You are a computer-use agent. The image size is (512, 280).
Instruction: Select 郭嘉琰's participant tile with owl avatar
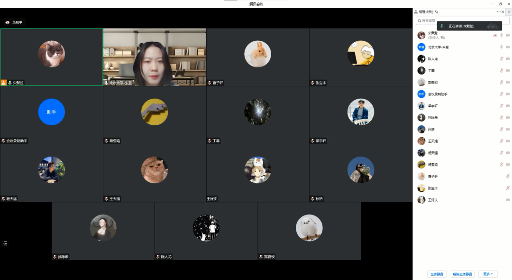click(309, 231)
